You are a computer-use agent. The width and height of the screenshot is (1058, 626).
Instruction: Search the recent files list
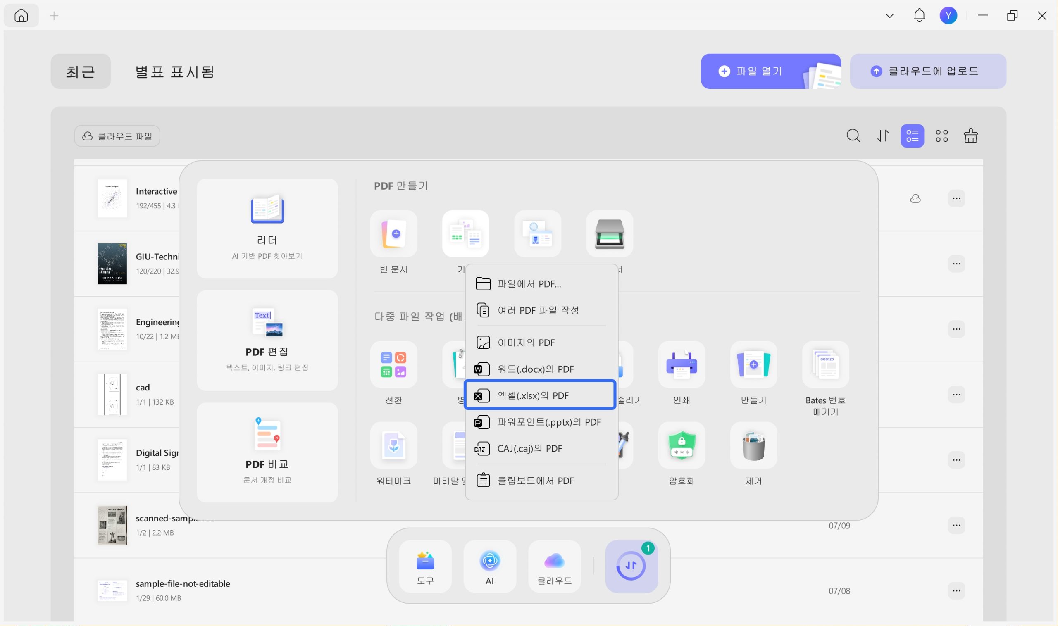[853, 136]
